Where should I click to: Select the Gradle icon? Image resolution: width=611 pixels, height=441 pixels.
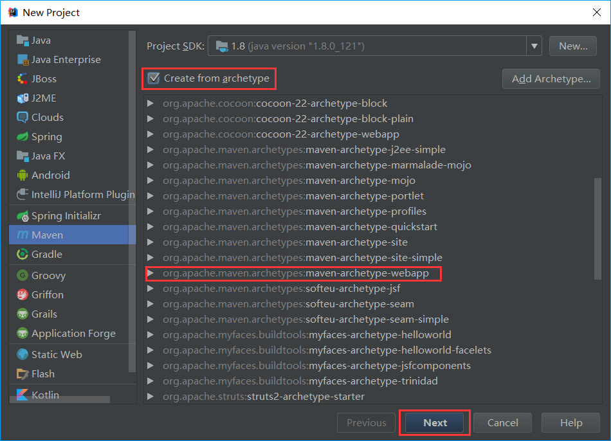[x=23, y=255]
